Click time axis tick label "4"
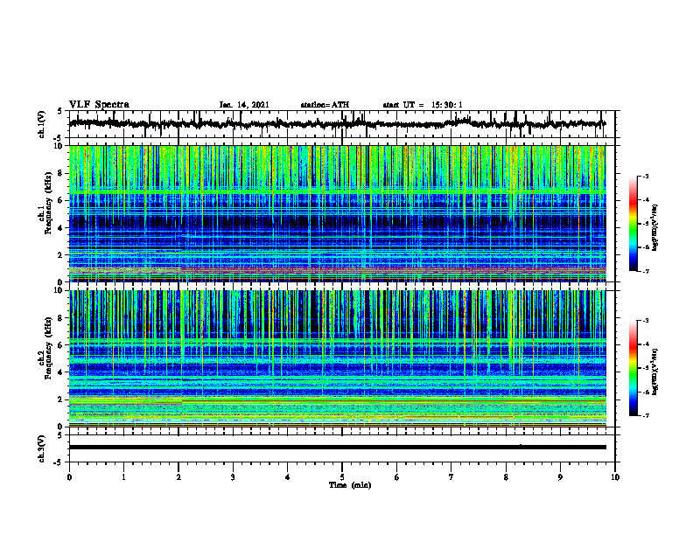 coord(288,477)
